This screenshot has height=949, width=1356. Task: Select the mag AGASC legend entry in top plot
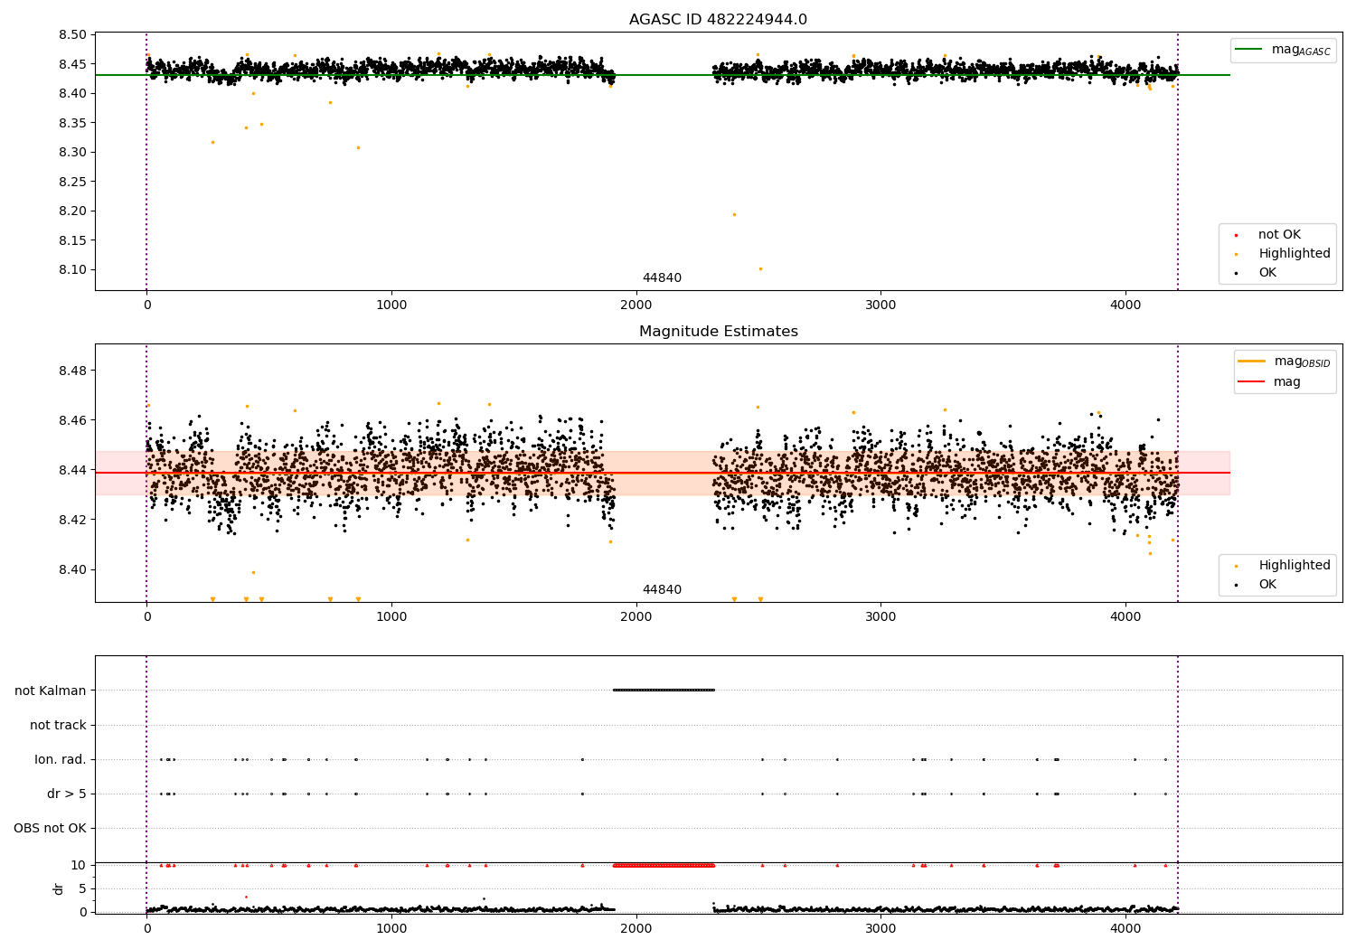(1283, 50)
